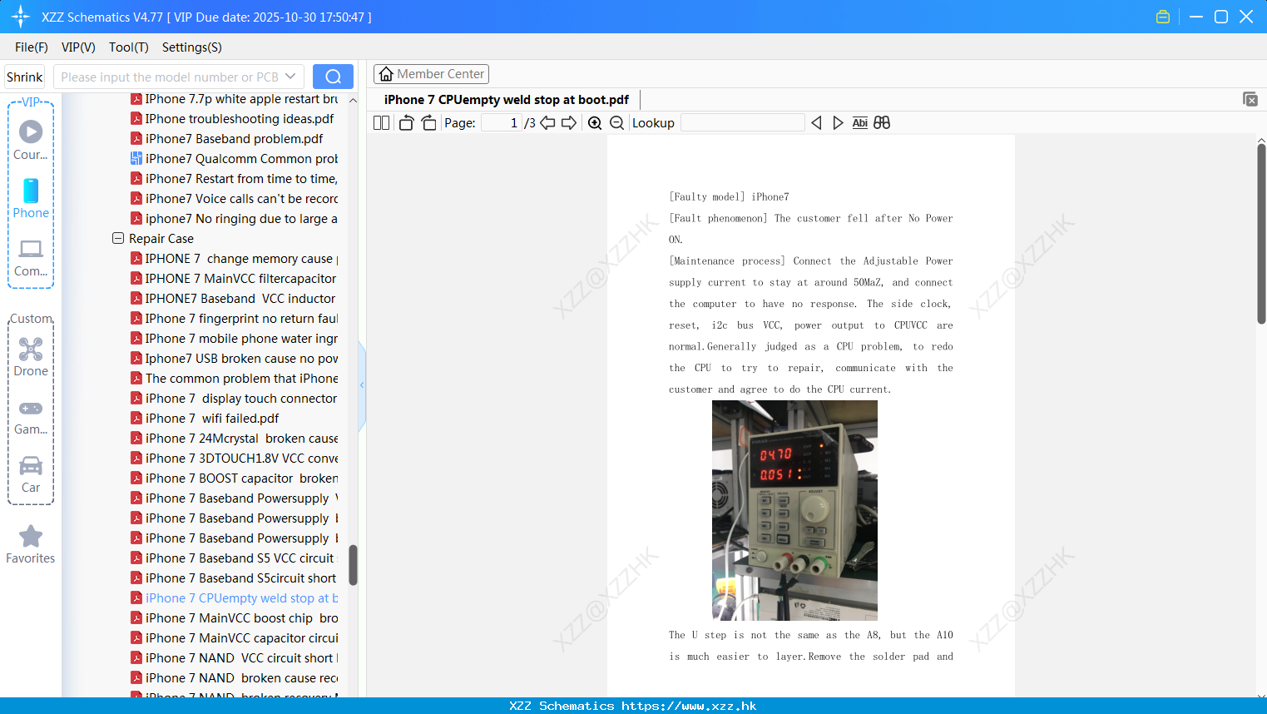The width and height of the screenshot is (1267, 714).
Task: Find previous match triangle icon
Action: [x=816, y=122]
